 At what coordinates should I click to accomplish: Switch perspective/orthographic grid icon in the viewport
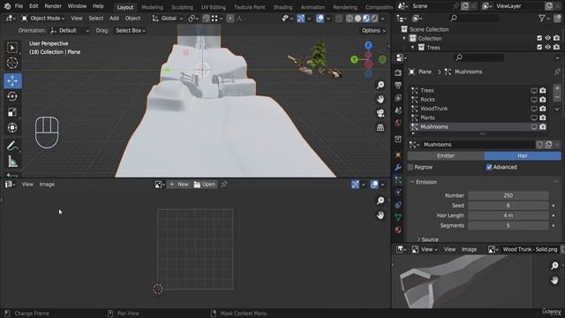click(x=380, y=127)
